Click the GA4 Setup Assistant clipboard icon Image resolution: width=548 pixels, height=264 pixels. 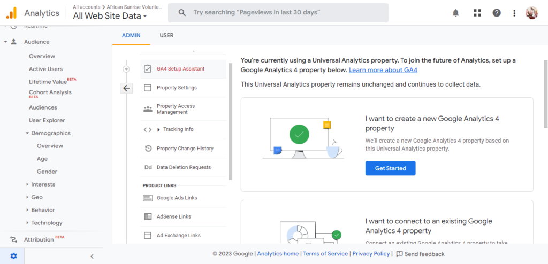point(148,69)
